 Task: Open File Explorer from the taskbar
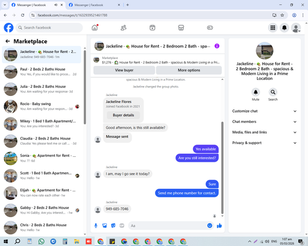click(x=76, y=242)
